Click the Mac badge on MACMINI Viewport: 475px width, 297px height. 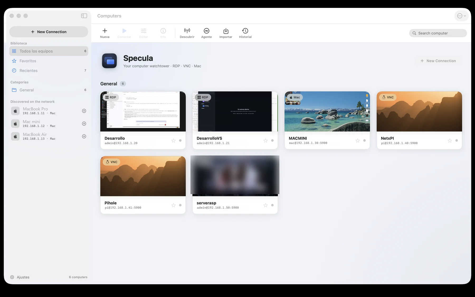295,97
